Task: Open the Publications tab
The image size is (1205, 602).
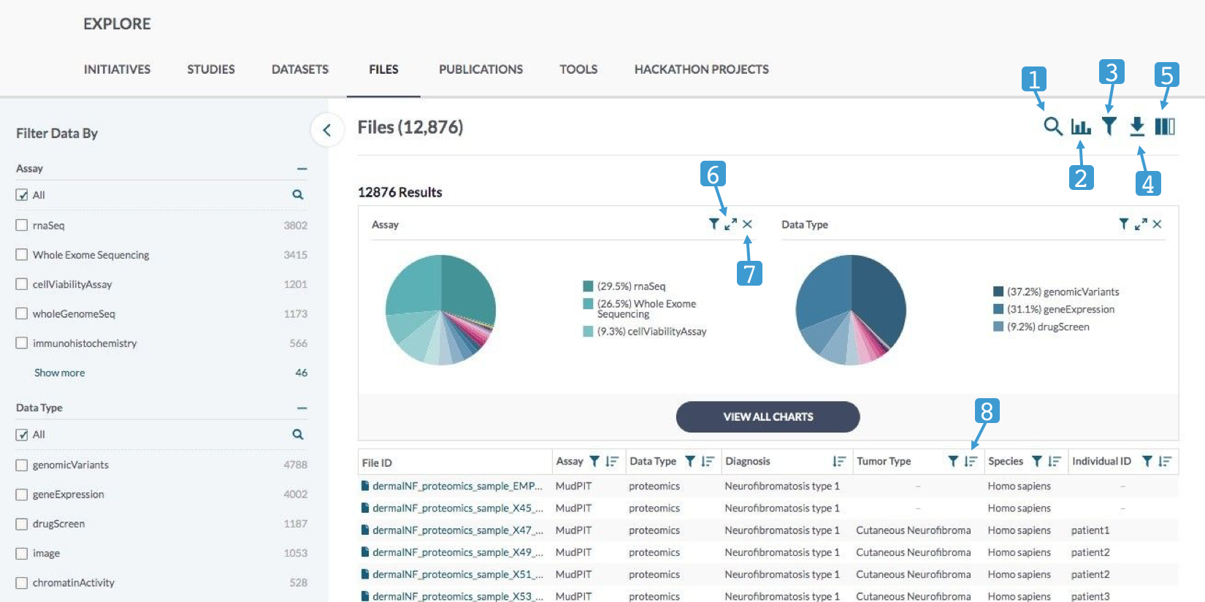Action: point(481,69)
